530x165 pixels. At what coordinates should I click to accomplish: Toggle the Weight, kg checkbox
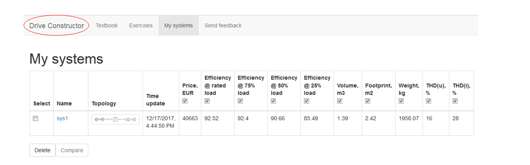(401, 100)
